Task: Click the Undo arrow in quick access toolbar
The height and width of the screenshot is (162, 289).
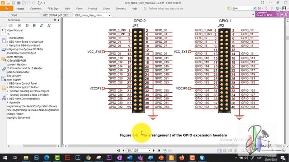Action: [29, 3]
